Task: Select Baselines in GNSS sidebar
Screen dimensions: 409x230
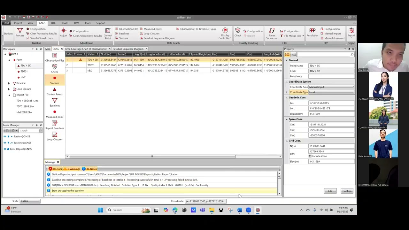Action: tap(55, 102)
